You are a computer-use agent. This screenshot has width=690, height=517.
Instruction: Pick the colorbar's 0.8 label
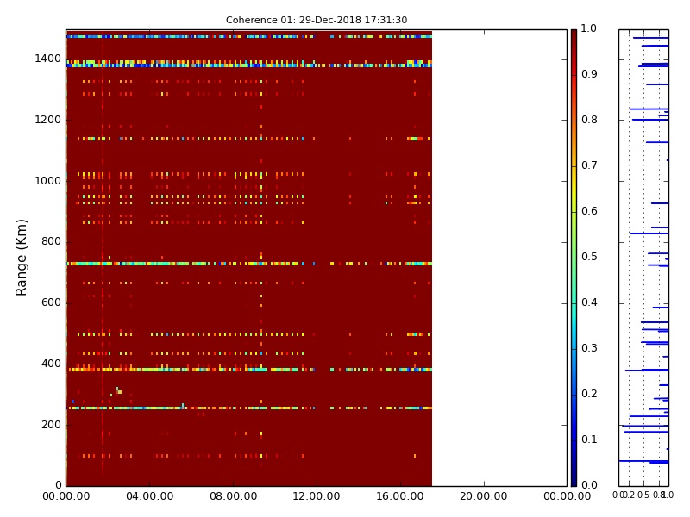tap(589, 120)
